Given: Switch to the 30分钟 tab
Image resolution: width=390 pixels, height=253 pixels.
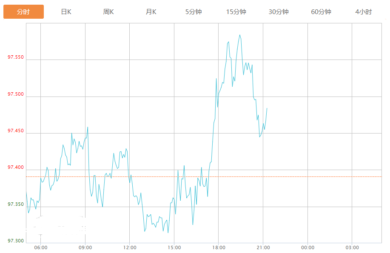Looking at the screenshot, I should pyautogui.click(x=279, y=12).
